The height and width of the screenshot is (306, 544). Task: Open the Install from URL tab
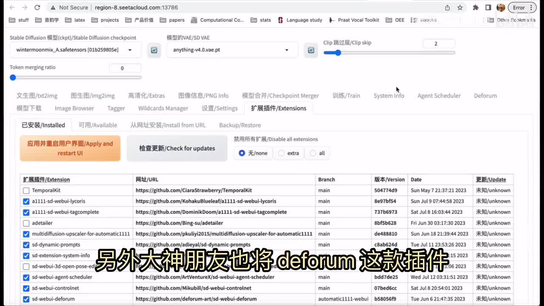tap(168, 125)
